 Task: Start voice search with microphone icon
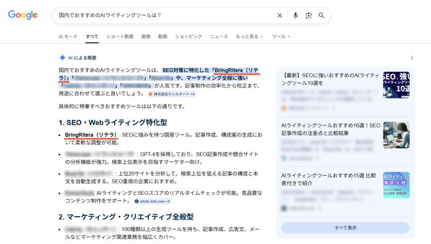click(295, 16)
